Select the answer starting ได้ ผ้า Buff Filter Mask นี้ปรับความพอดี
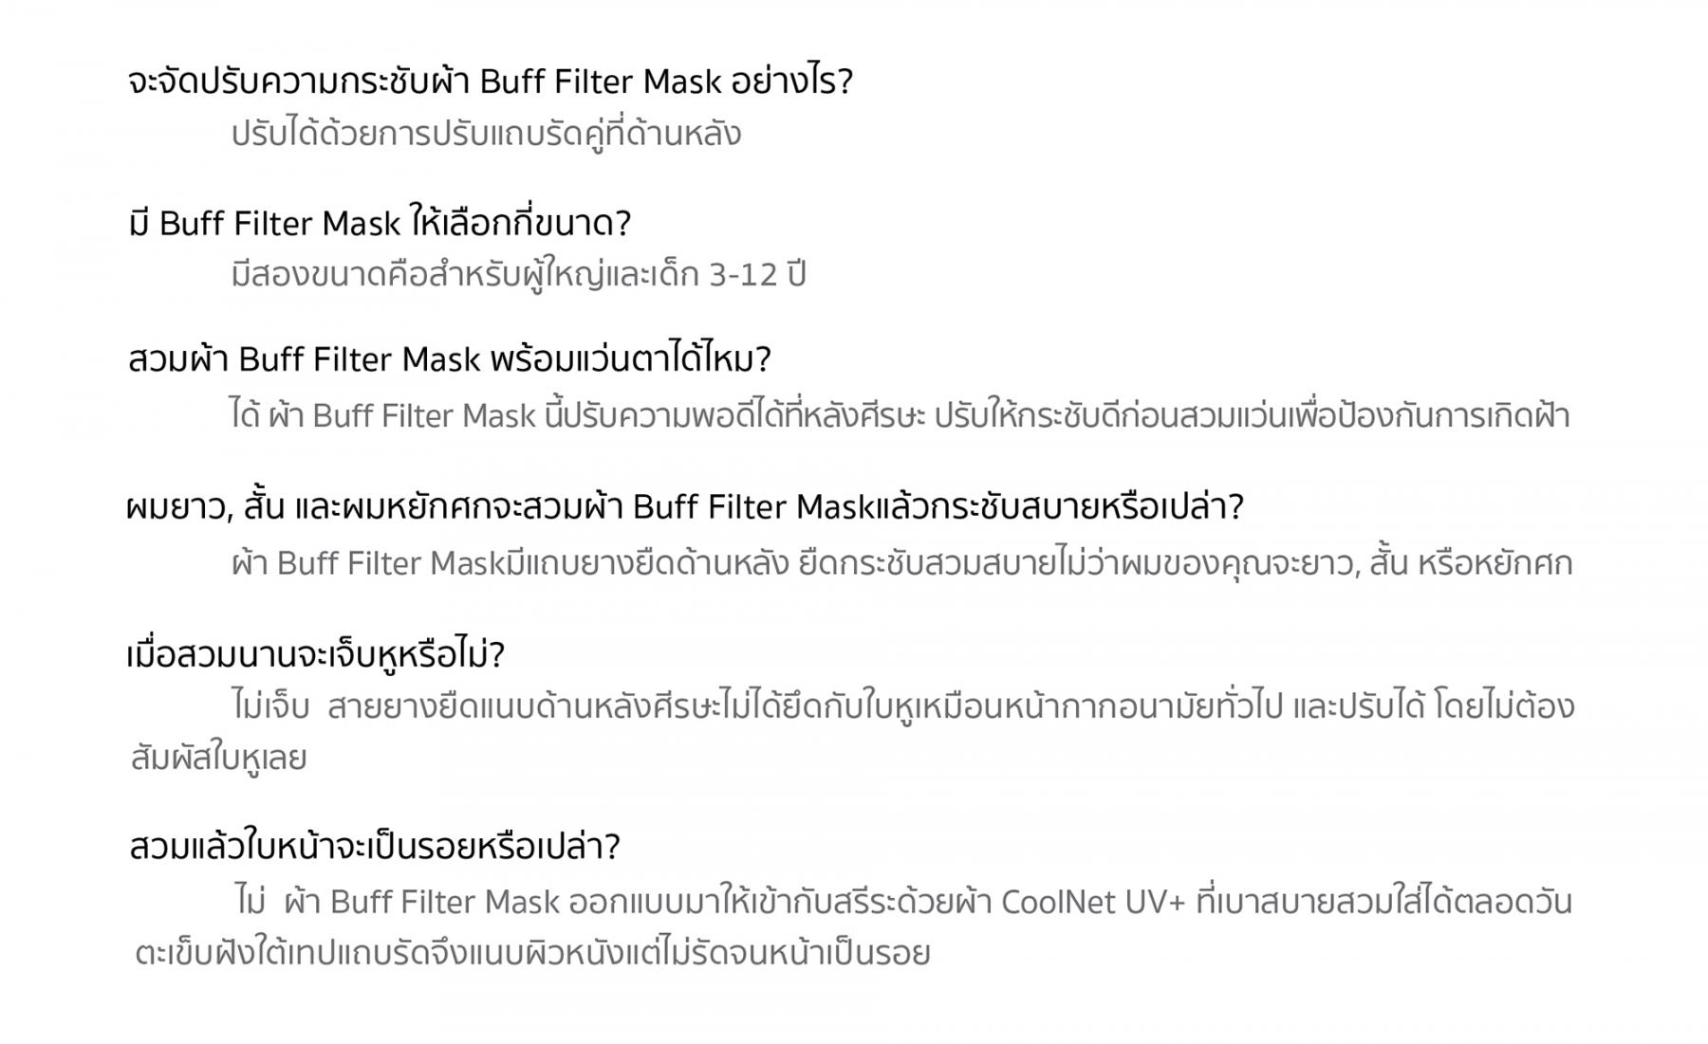The image size is (1708, 1044). click(900, 415)
